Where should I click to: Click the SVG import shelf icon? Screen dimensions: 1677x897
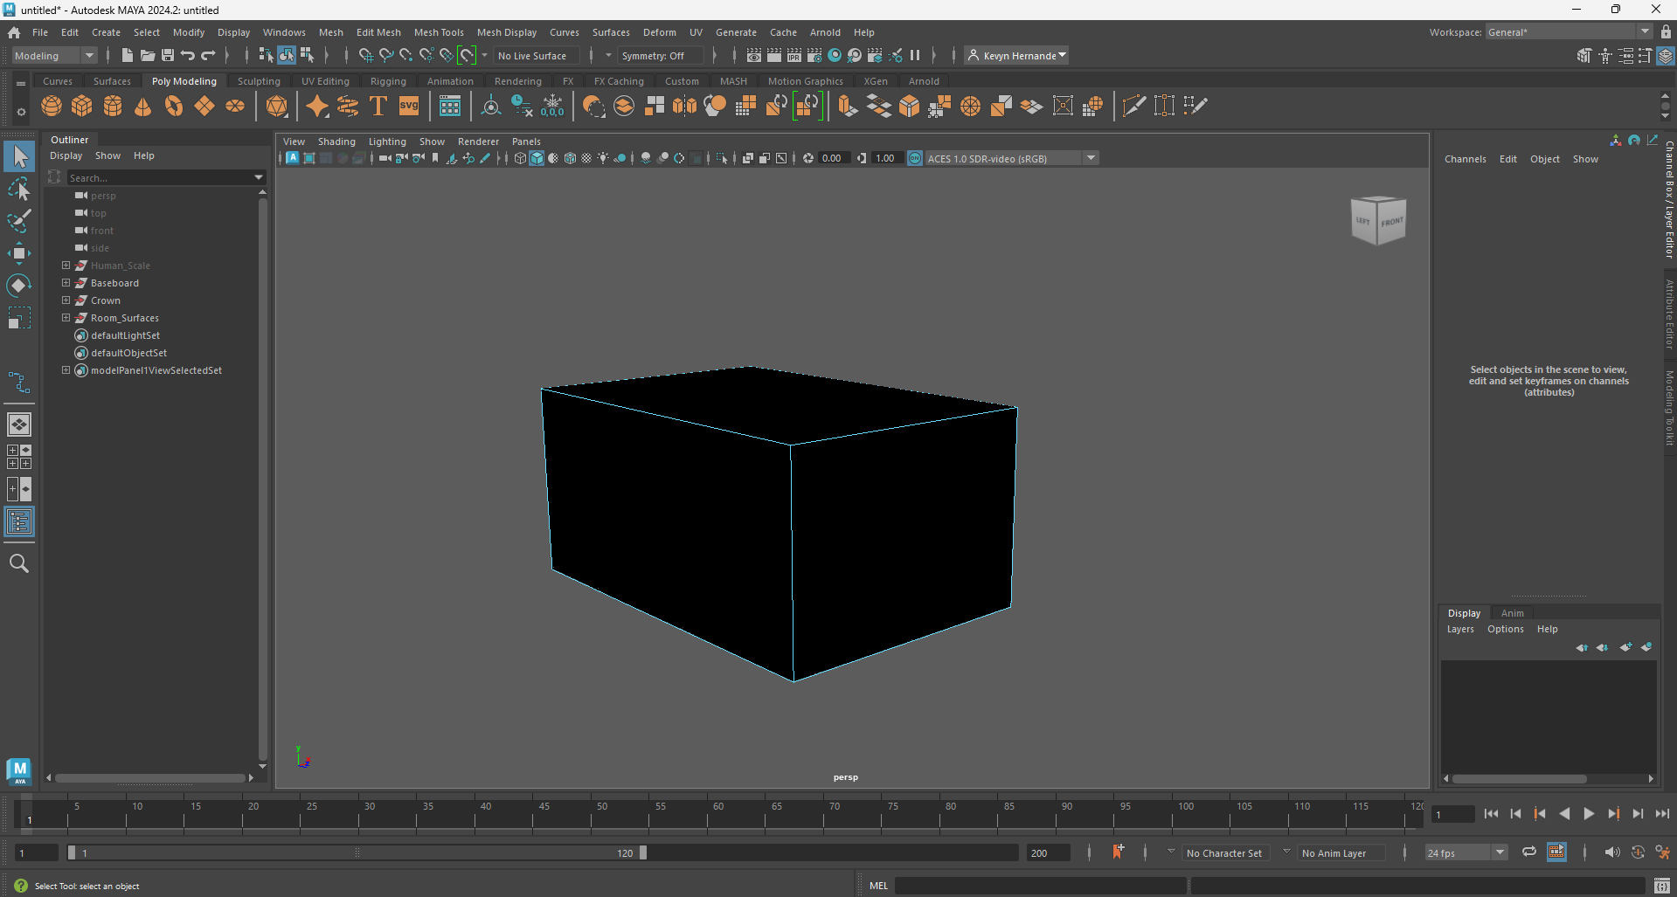click(409, 107)
